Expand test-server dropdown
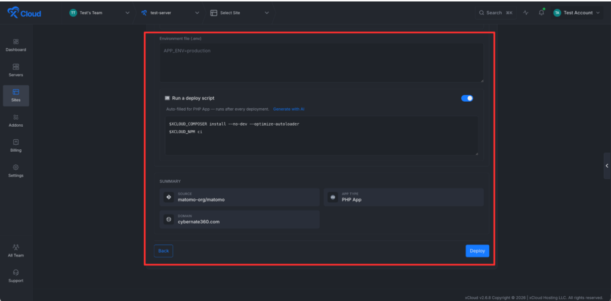The width and height of the screenshot is (611, 301). (171, 13)
